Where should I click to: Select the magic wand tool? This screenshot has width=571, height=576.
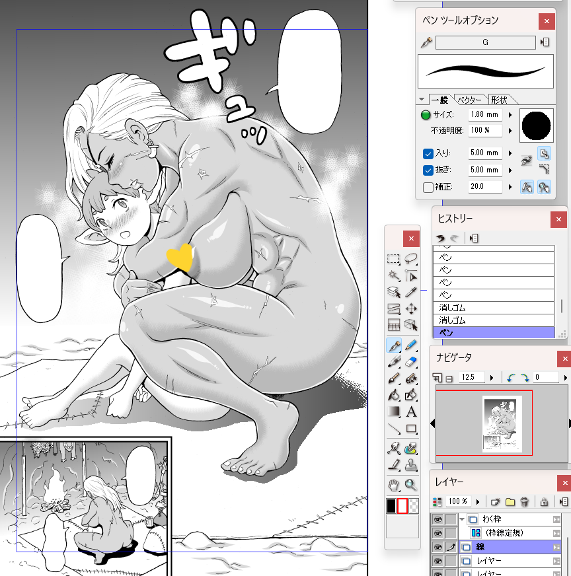click(393, 275)
